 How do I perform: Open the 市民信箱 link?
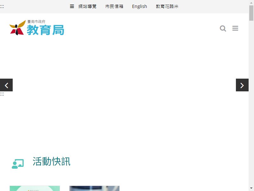click(114, 6)
